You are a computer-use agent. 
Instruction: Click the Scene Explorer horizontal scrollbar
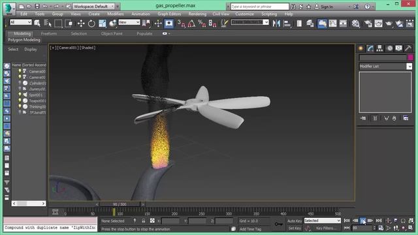coord(29,204)
